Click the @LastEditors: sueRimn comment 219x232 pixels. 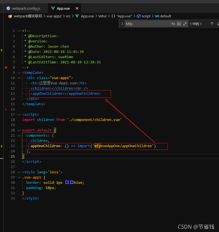[x=51, y=57]
